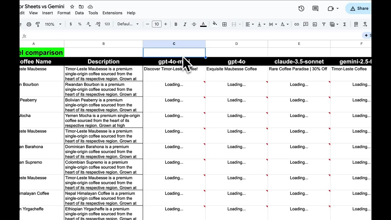
Task: Decrease font size with minus button
Action: [x=148, y=24]
